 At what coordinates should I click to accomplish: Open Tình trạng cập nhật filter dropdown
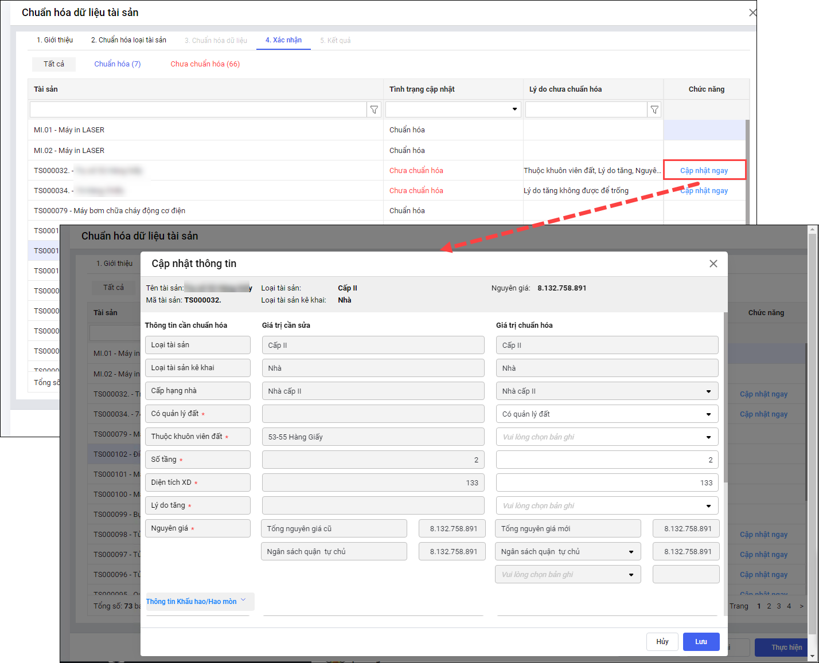pos(514,109)
